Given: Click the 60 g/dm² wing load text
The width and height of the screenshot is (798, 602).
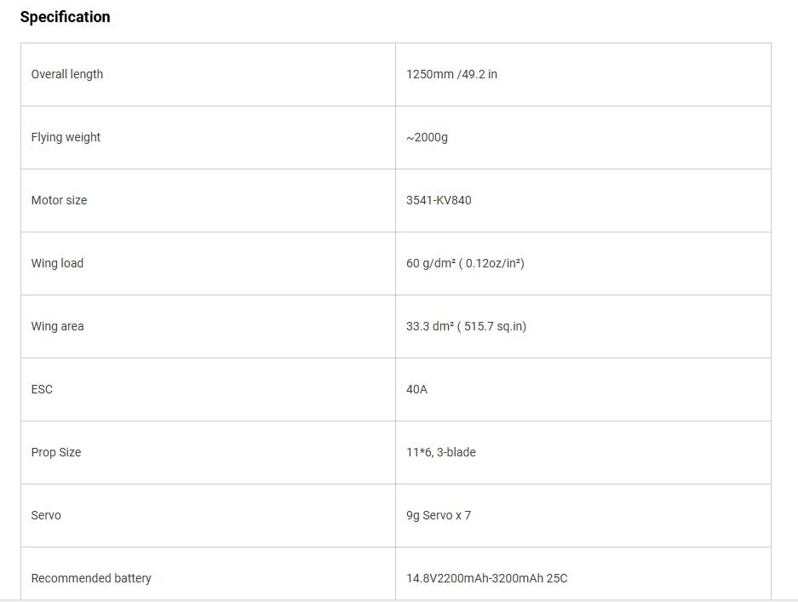Looking at the screenshot, I should coord(430,263).
